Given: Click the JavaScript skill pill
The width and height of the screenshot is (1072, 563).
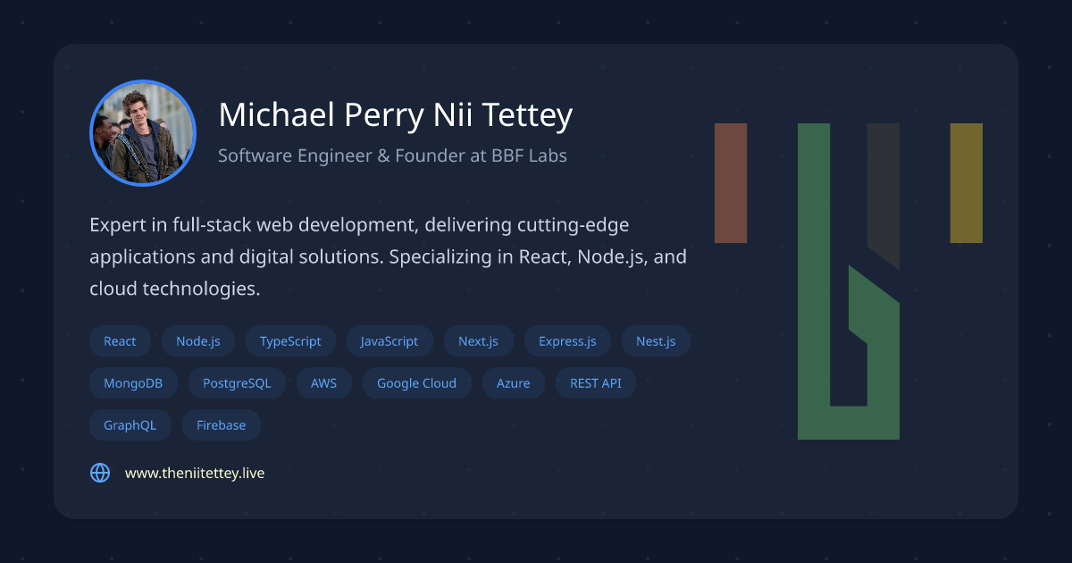Looking at the screenshot, I should [x=389, y=341].
